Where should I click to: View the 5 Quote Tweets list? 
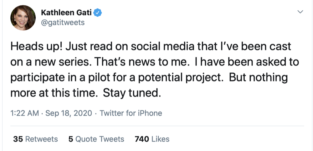pyautogui.click(x=96, y=139)
